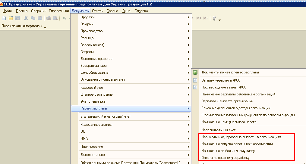This screenshot has height=164, width=306.
Task: Click the document icon beside Подтверждение выплат ФСС
Action: [x=195, y=87]
